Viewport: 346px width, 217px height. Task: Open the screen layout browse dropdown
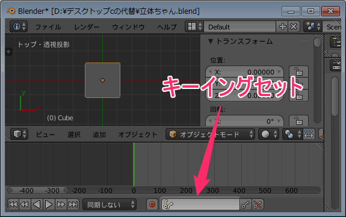coord(194,26)
